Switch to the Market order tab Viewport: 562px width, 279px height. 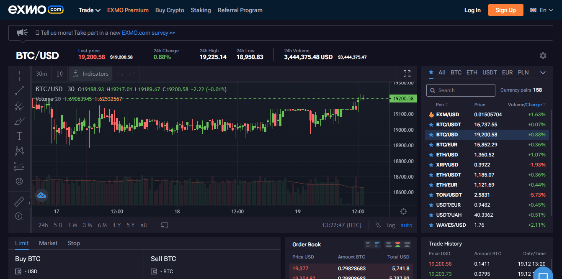click(x=48, y=243)
